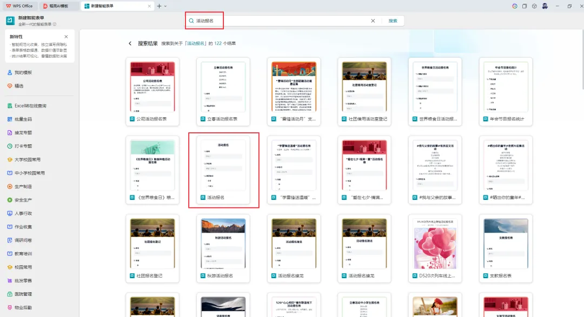The height and width of the screenshot is (317, 584).
Task: Open the 年会节目报名统计 template
Action: click(506, 91)
